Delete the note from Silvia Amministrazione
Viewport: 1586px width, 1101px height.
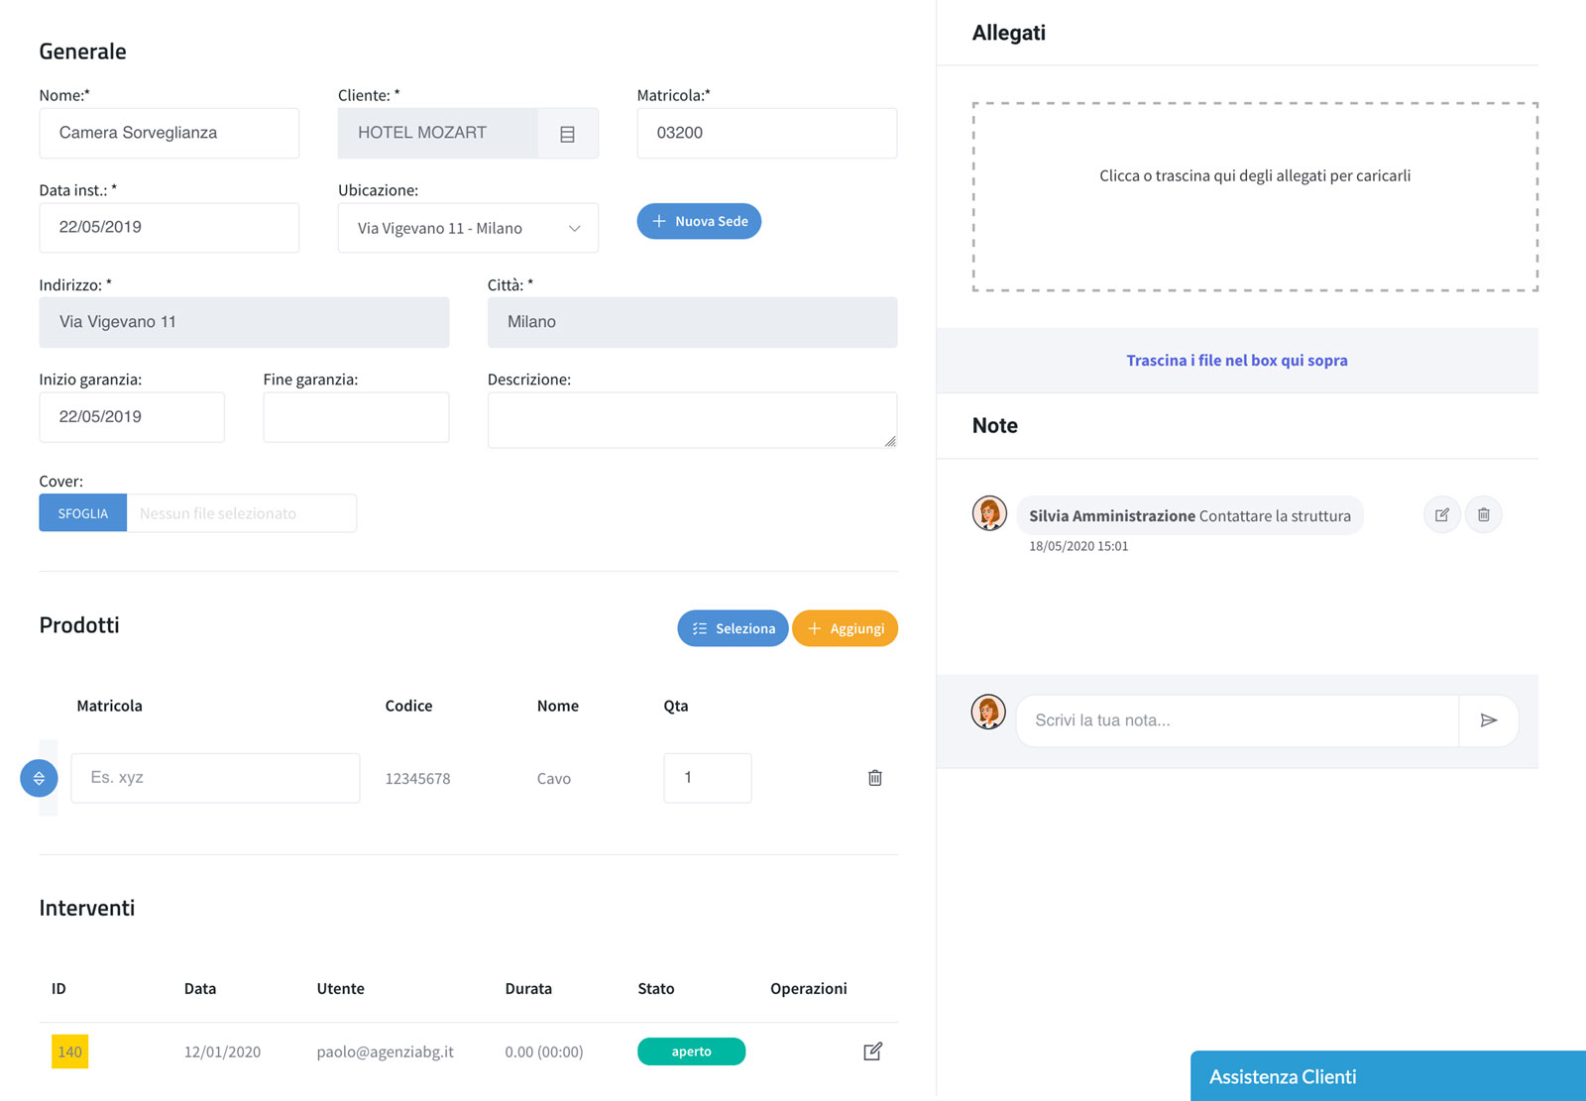[x=1483, y=515]
